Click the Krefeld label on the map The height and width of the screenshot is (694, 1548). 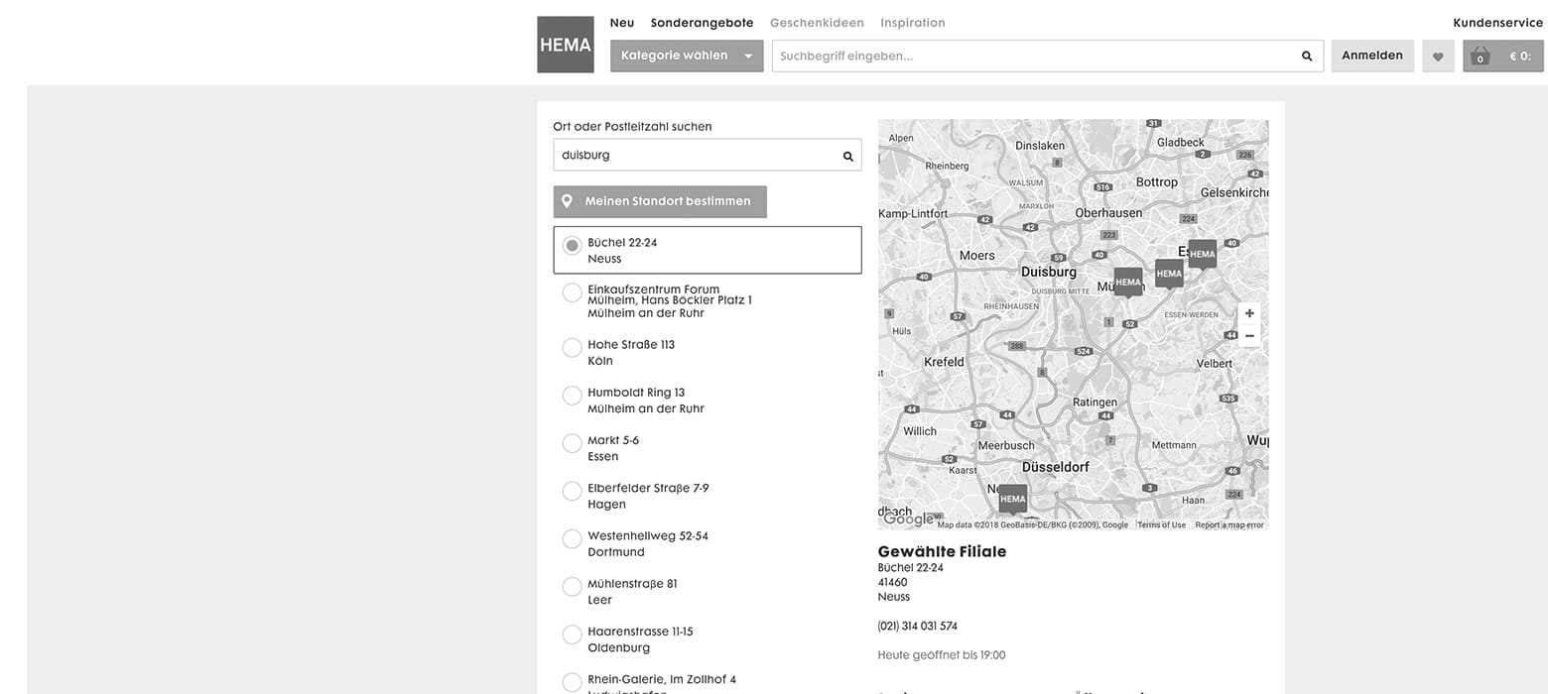944,363
